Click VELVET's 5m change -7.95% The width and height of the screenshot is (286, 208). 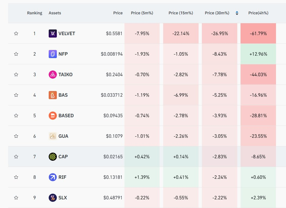pyautogui.click(x=142, y=33)
